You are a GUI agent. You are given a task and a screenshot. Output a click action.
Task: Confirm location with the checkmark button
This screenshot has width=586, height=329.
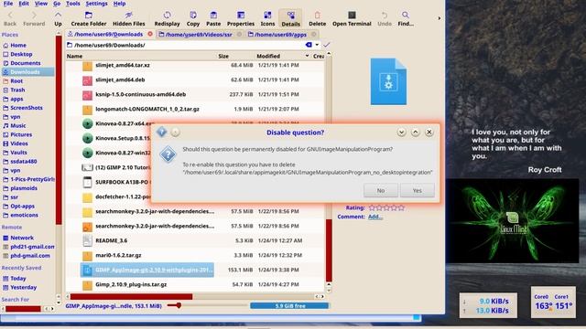(327, 45)
